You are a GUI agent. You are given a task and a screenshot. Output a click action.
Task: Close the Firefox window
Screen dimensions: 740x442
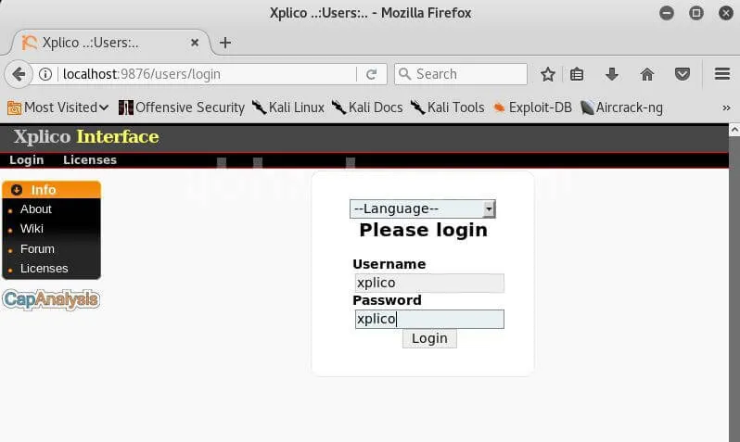click(726, 13)
